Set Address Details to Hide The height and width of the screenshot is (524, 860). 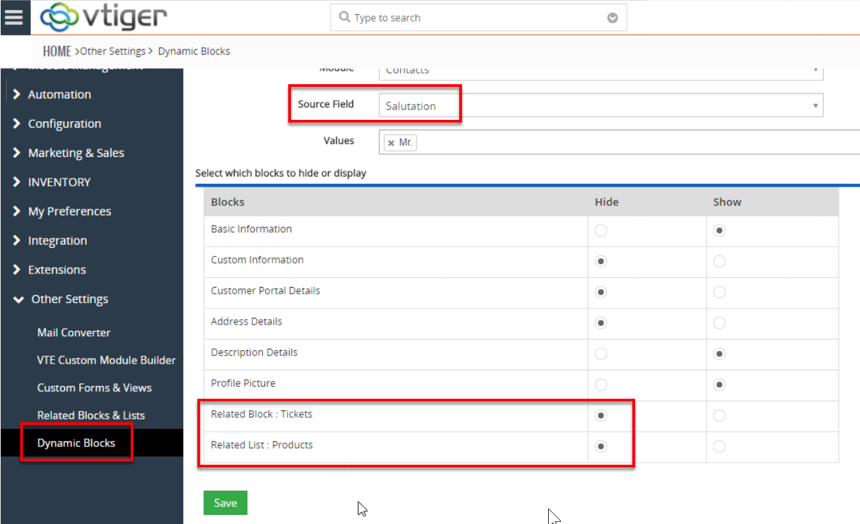click(601, 323)
